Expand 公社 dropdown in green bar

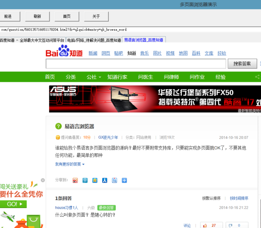click(x=94, y=77)
